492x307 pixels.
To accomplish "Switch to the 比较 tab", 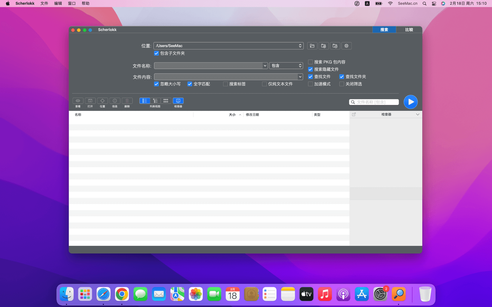I will pos(409,30).
